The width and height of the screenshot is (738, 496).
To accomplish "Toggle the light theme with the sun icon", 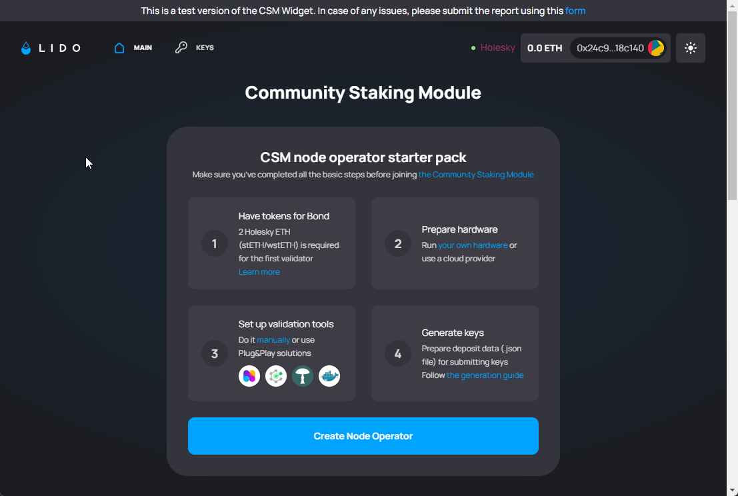I will point(690,47).
